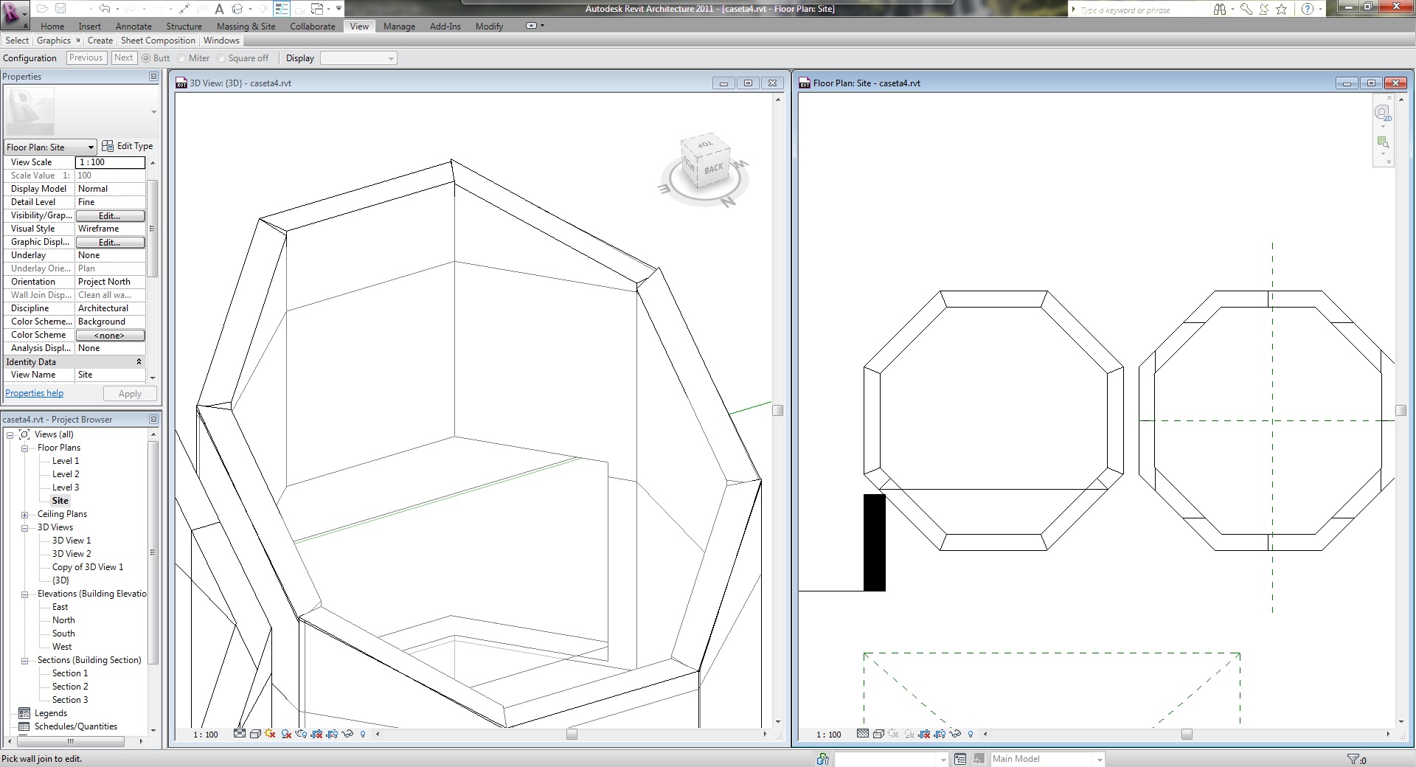Switch to the Massing & Site tab
Screen dimensions: 1416x767
coord(246,27)
